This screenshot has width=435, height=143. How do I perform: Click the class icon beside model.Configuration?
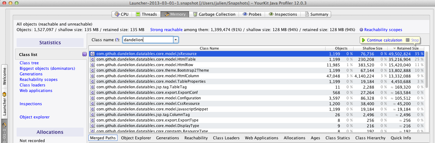click(92, 98)
